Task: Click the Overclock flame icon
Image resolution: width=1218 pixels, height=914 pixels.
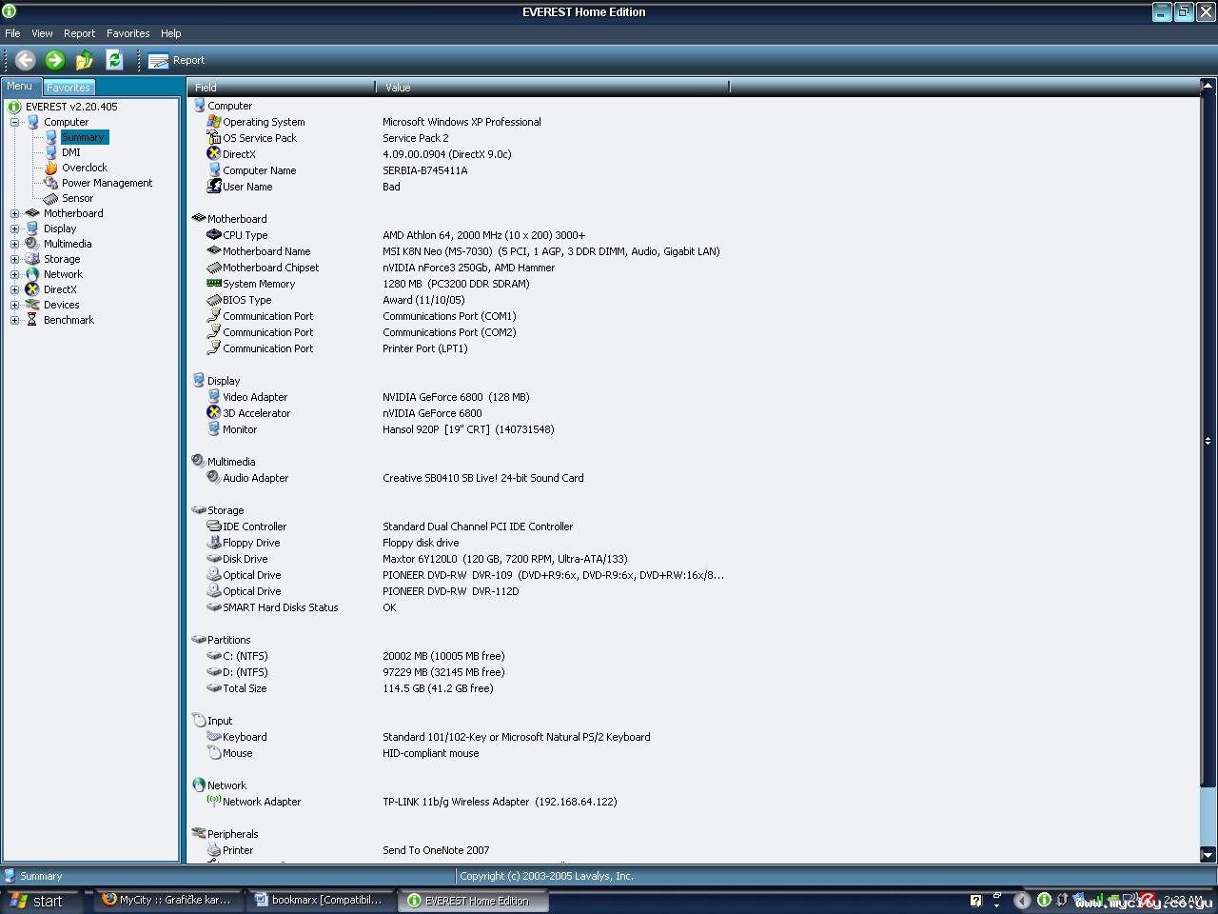Action: [x=51, y=168]
